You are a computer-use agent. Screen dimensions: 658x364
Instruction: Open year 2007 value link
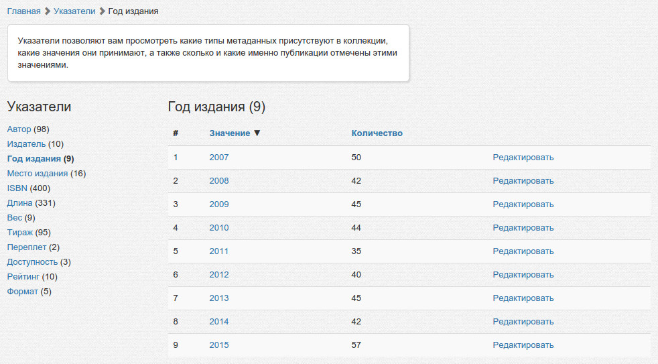218,158
